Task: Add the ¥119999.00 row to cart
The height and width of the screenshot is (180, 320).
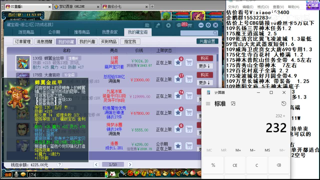Action: 189,96
